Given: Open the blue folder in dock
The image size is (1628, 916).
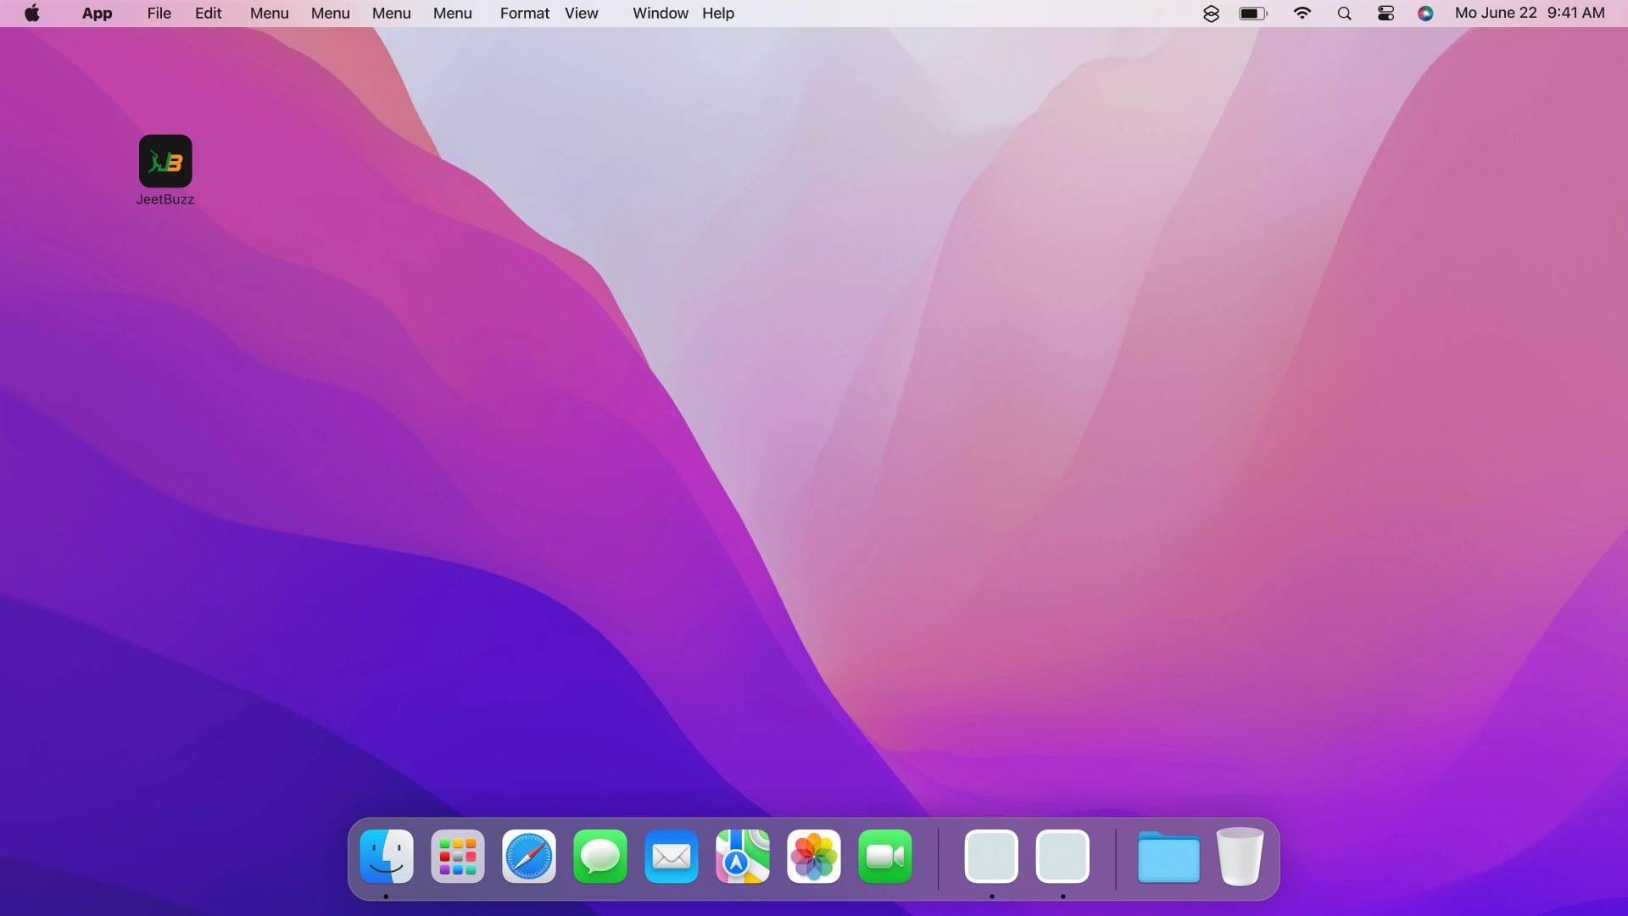Looking at the screenshot, I should click(x=1168, y=857).
